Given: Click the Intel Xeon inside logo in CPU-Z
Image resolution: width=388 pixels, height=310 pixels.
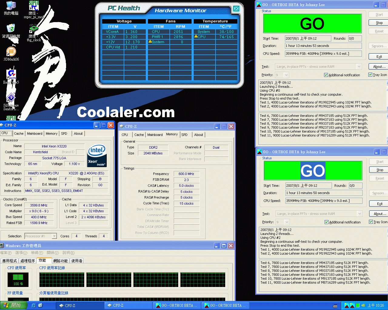Looking at the screenshot, I should tap(97, 155).
